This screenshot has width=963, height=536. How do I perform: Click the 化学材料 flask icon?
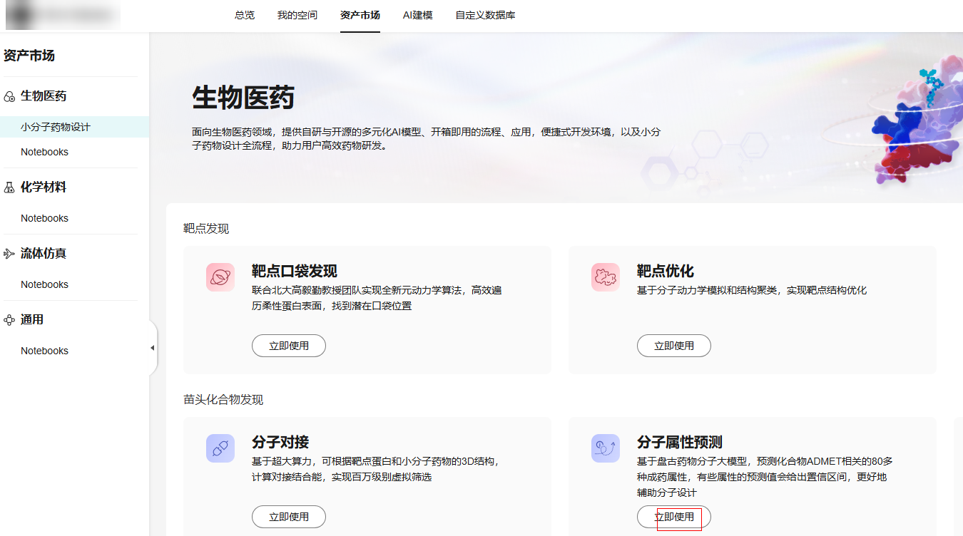(x=9, y=187)
